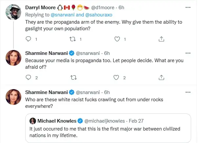Screen dimensions: 198x143
Task: Like Darryl Moore's tweet
Action: coord(118,39)
